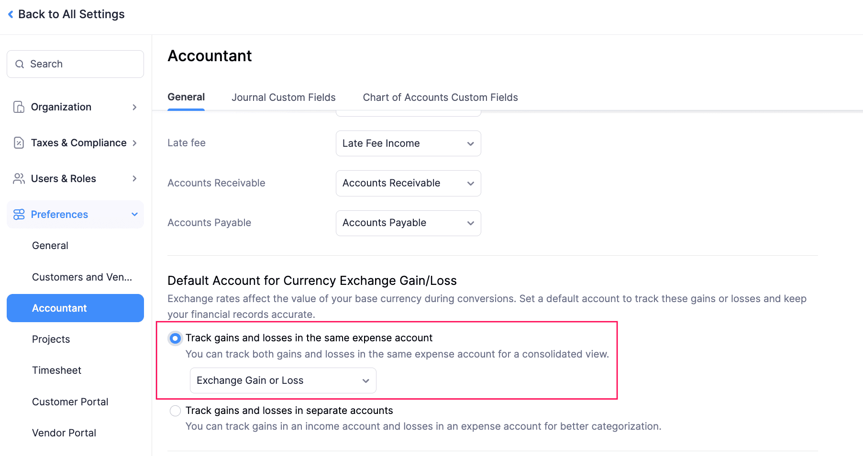Viewport: 863px width, 456px height.
Task: Click Back to All Settings
Action: point(71,14)
